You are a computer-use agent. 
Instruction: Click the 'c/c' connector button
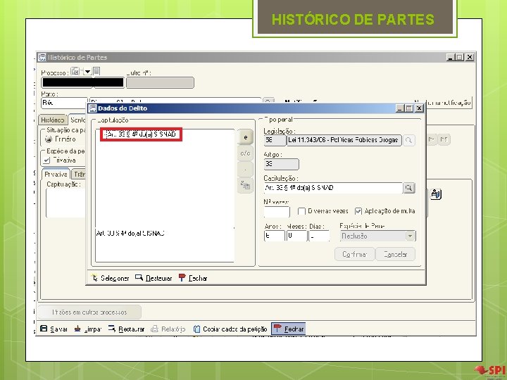[246, 153]
